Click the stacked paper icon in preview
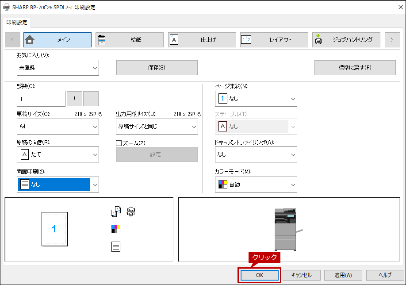Viewport: 406px width, 285px height. coord(131,212)
